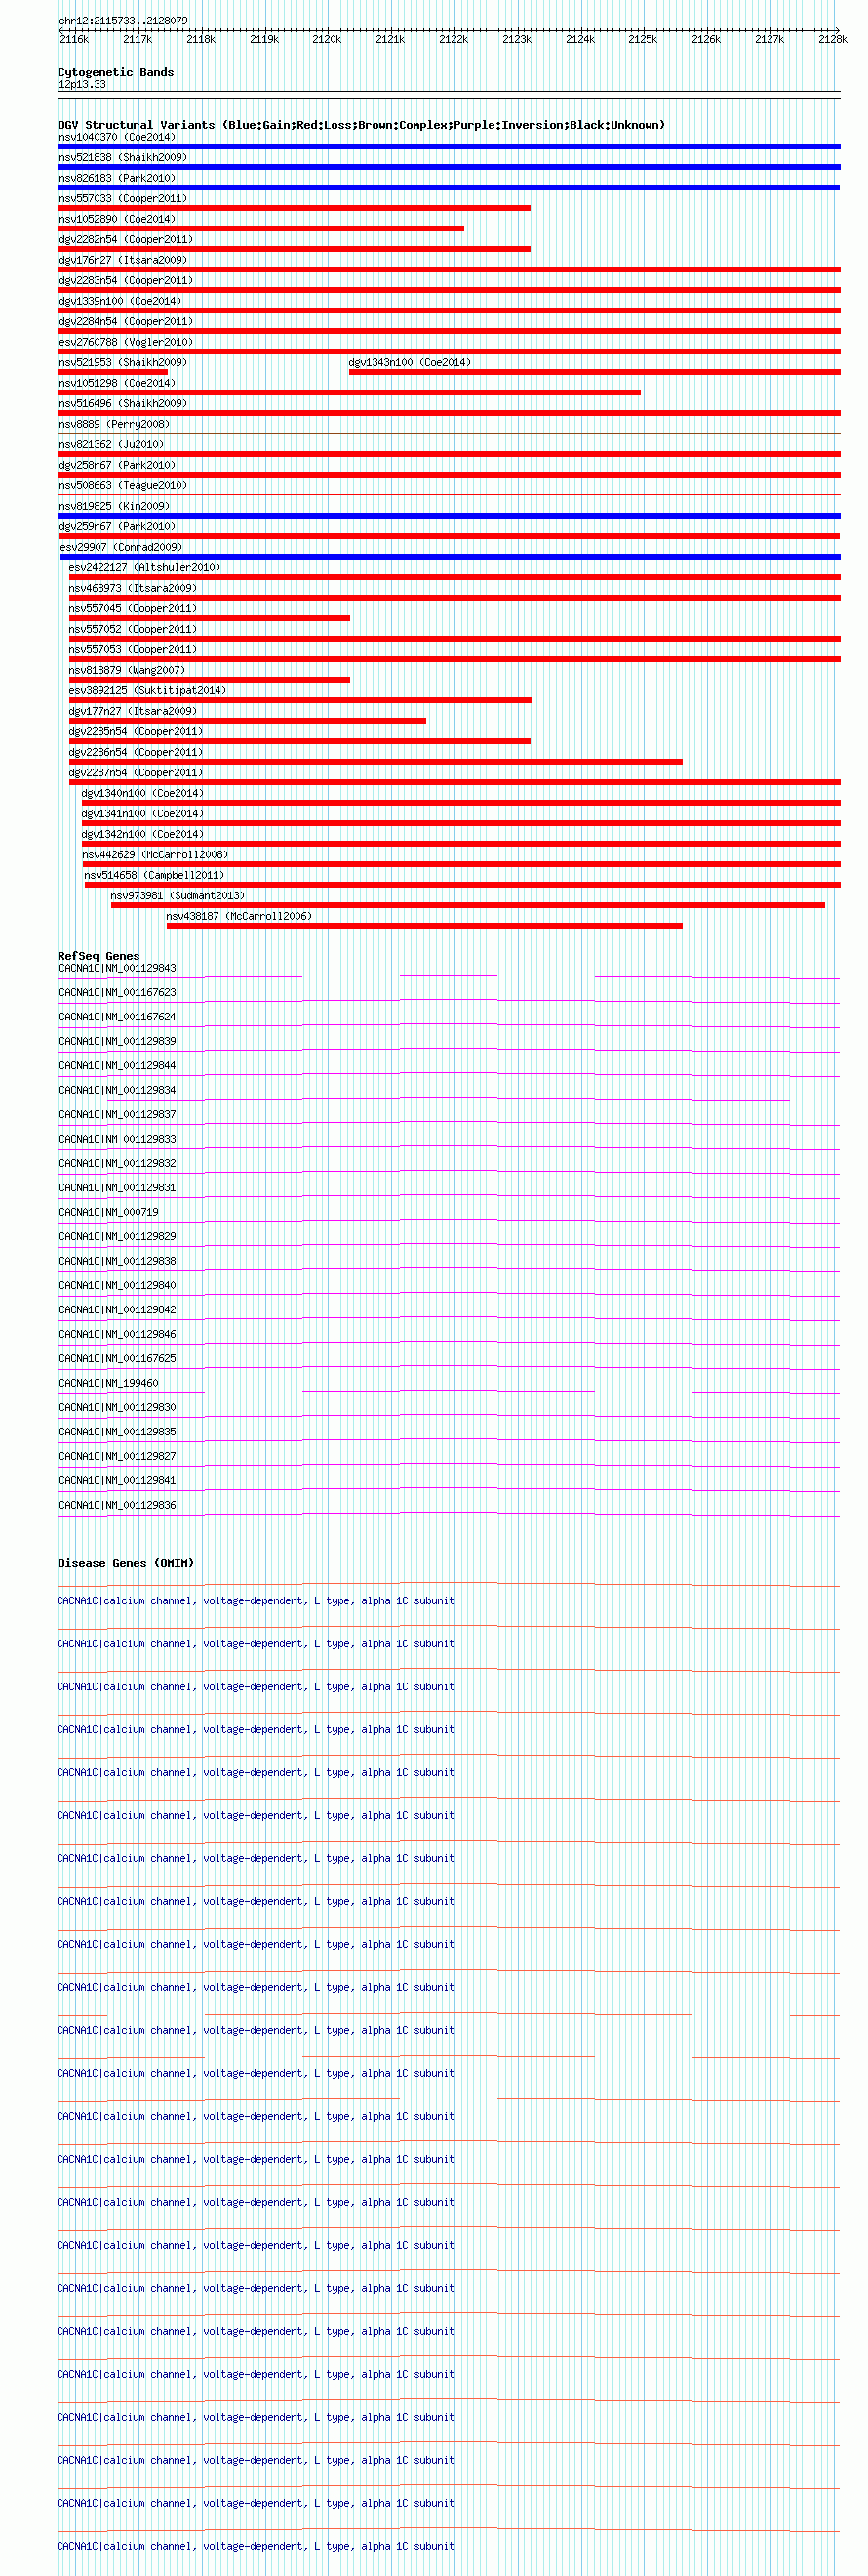Select variant label dgv1340n100 (Coe2014)
Screen dimensions: 868x2576
tap(142, 793)
